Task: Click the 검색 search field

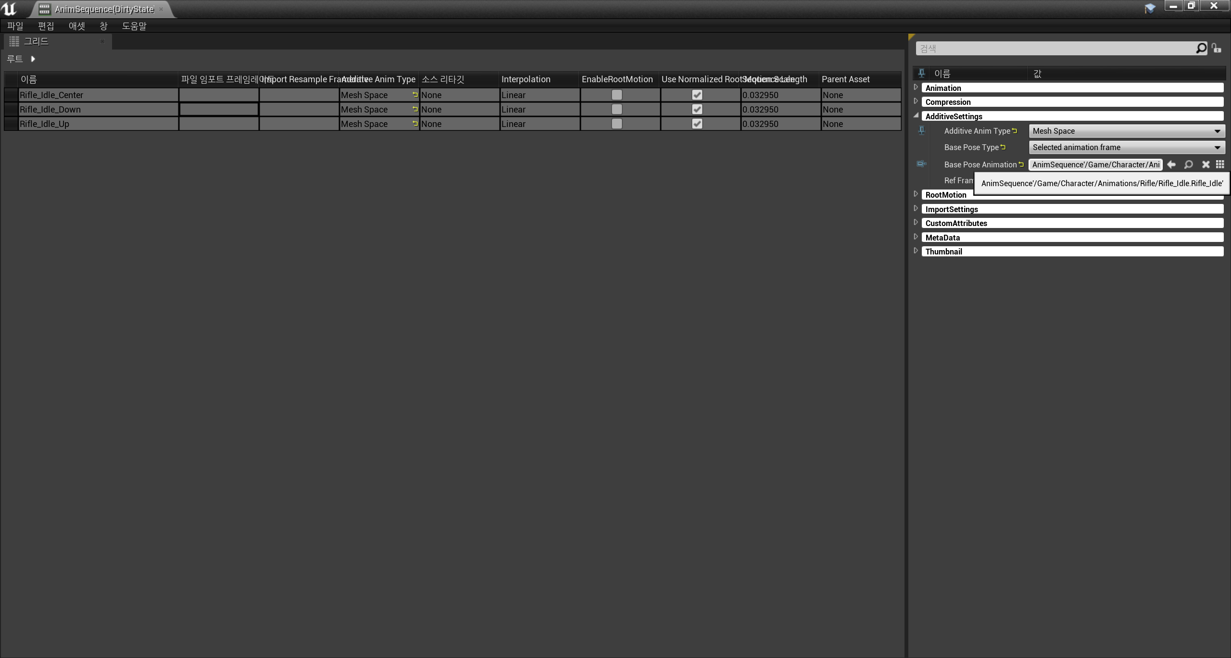Action: coord(1053,49)
